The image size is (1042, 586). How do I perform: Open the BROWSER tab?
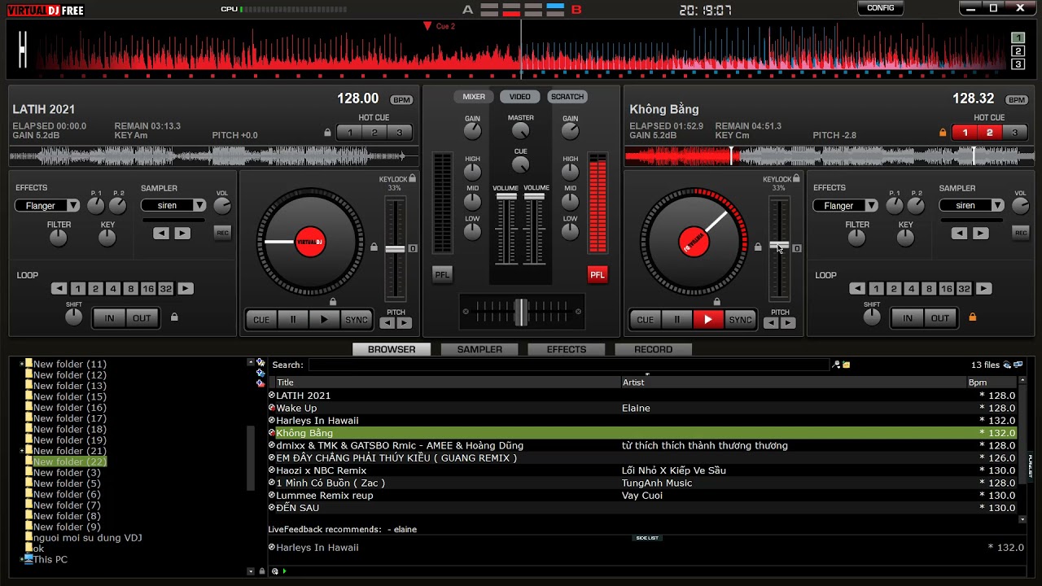(x=392, y=349)
